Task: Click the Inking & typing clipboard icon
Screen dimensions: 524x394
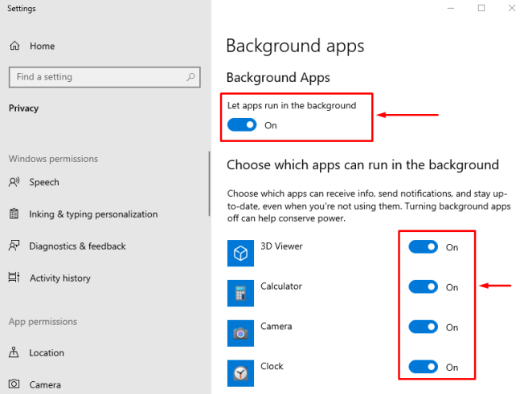Action: (14, 213)
